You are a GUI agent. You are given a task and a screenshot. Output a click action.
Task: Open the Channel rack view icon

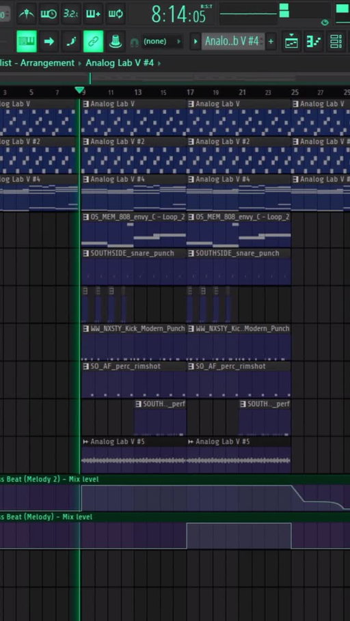point(336,41)
